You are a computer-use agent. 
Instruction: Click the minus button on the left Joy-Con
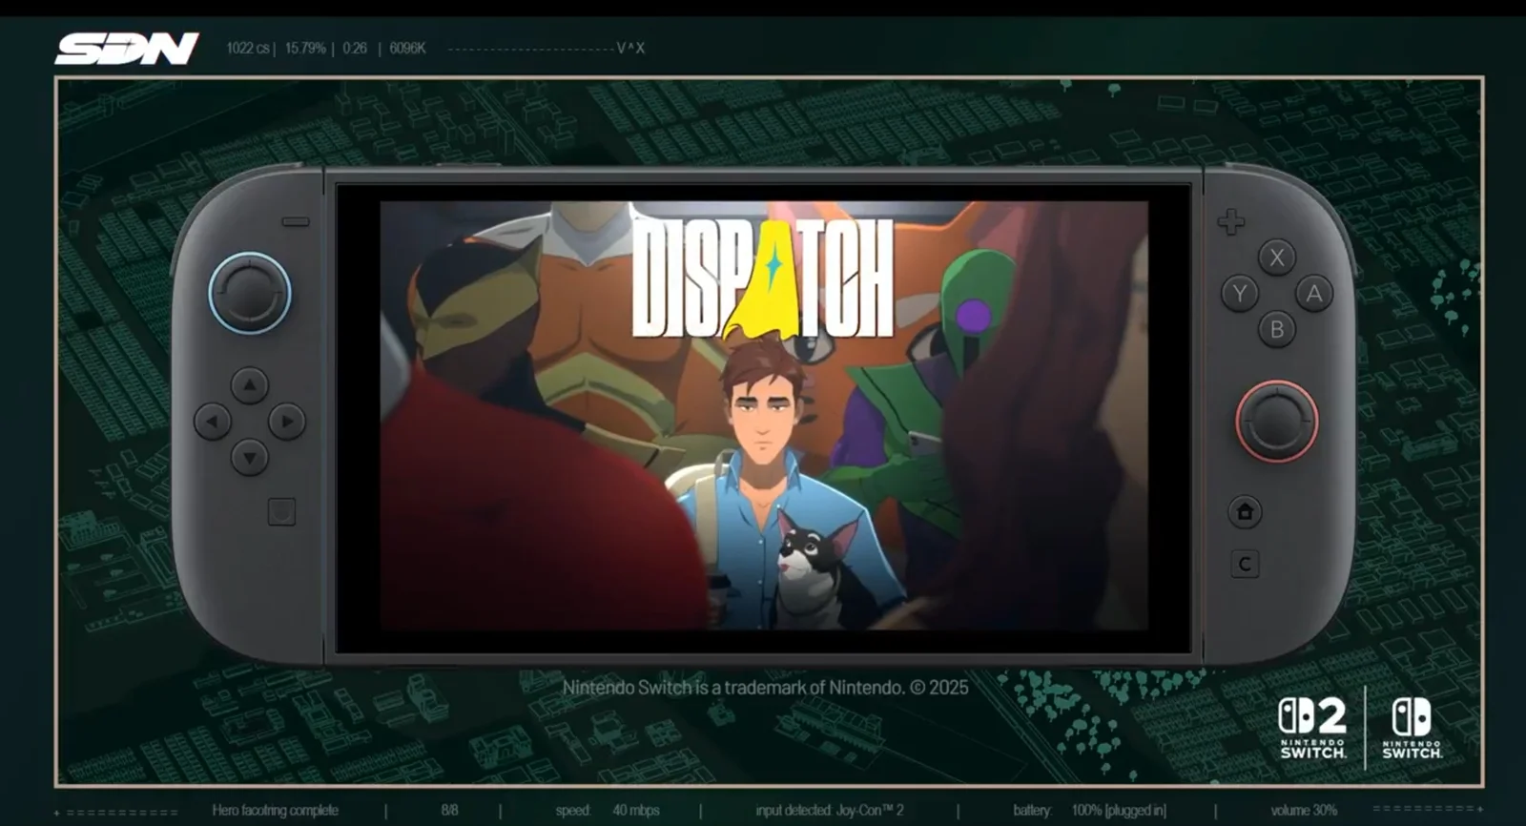296,222
